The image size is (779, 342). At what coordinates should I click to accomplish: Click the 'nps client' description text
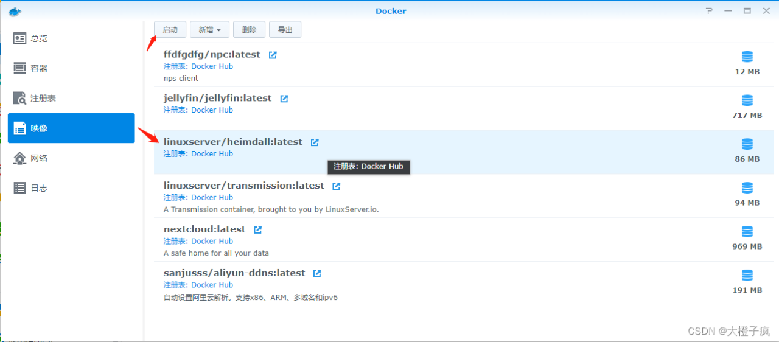tap(181, 79)
